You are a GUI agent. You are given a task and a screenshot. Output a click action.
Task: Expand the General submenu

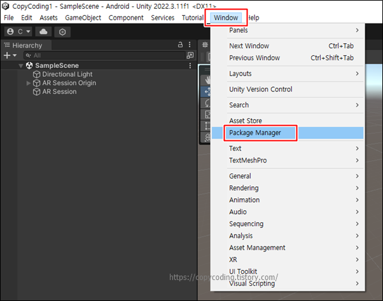tap(288, 176)
